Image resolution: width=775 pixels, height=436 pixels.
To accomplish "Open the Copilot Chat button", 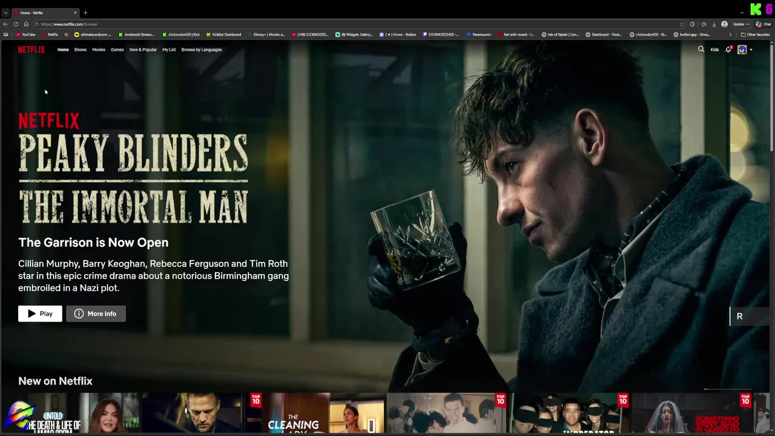I will (762, 24).
